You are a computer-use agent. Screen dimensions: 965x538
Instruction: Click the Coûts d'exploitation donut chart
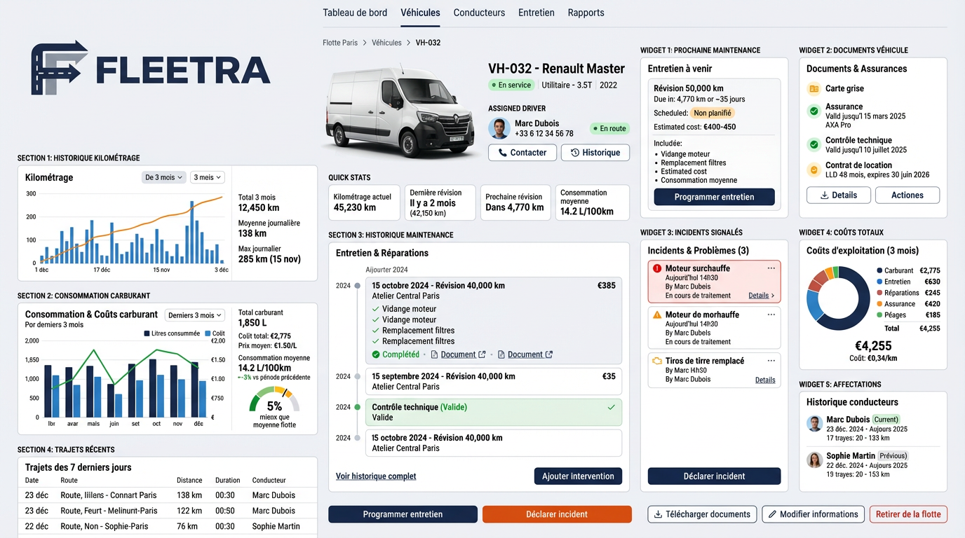(838, 298)
